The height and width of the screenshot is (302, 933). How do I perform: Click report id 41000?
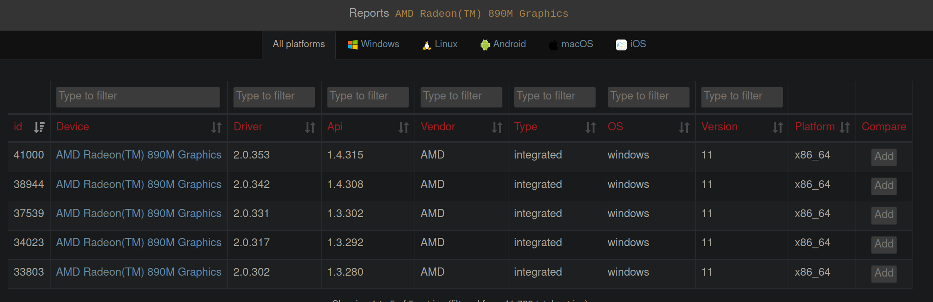point(29,155)
